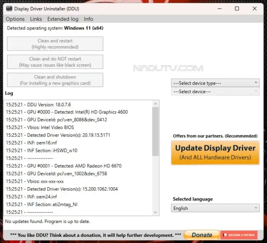Click the DDU app icon in title bar
Viewport: 267px width, 243px height.
tap(9, 9)
